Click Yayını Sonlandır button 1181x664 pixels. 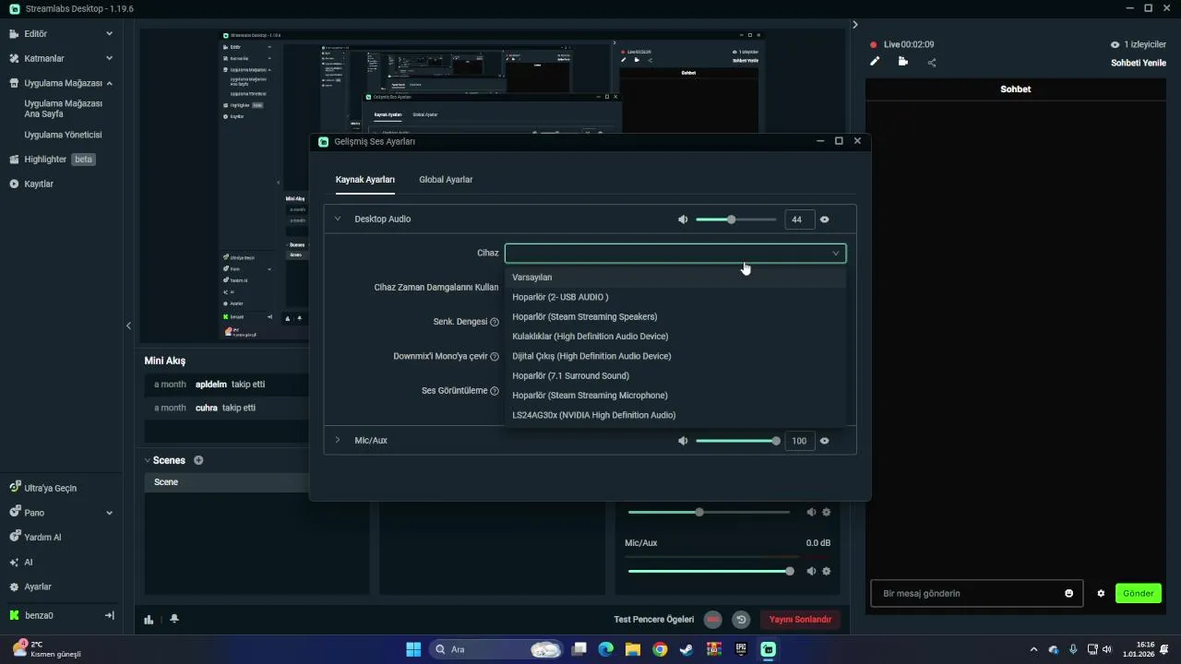click(800, 620)
